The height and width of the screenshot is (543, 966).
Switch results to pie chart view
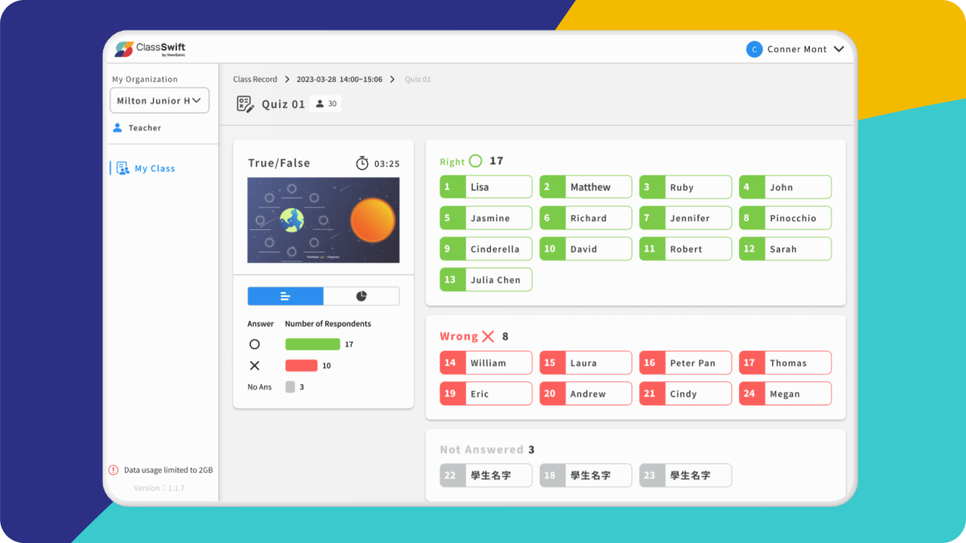361,296
